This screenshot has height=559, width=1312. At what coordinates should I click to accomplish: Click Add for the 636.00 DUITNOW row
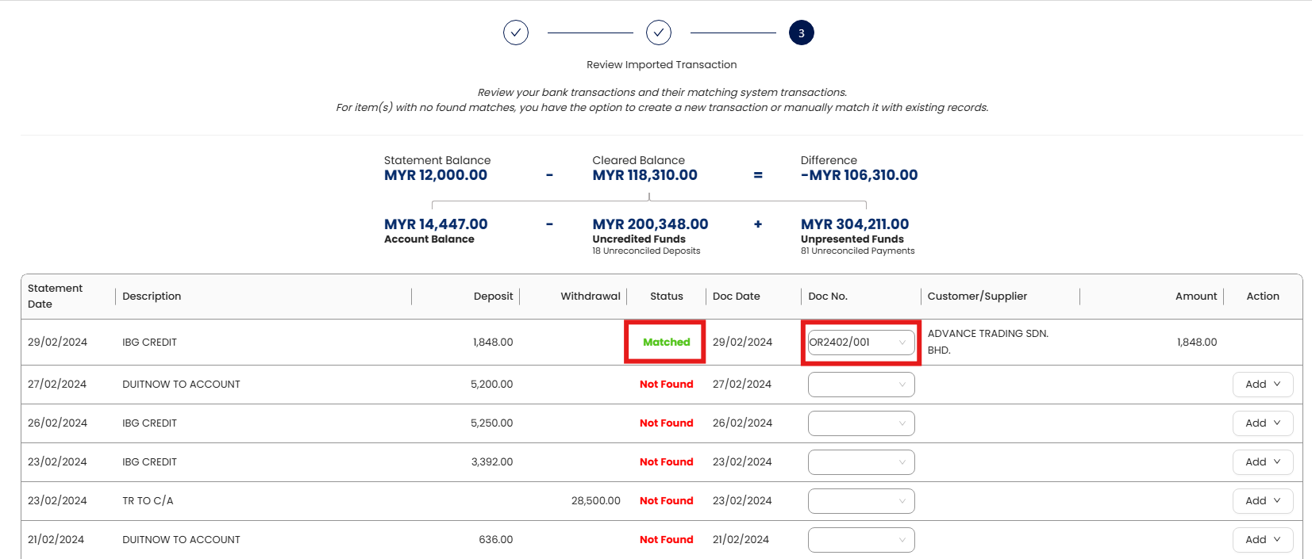coord(1262,540)
